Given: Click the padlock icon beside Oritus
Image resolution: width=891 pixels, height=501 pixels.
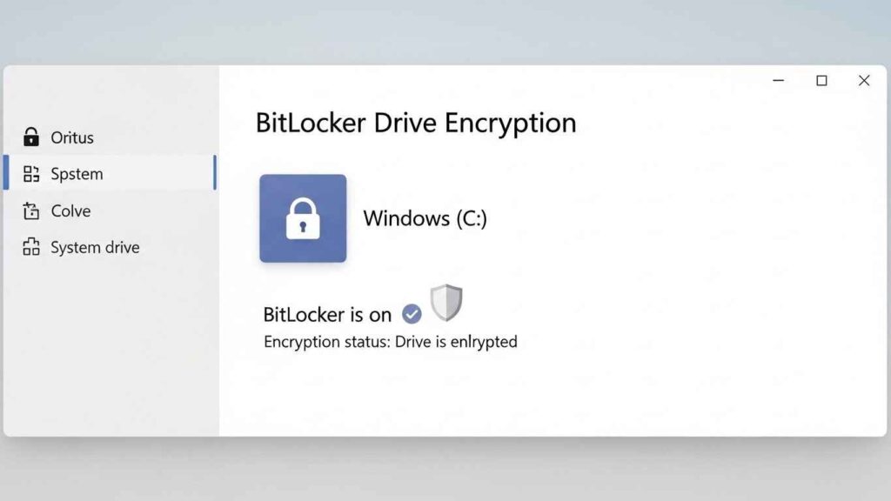Looking at the screenshot, I should pos(31,137).
